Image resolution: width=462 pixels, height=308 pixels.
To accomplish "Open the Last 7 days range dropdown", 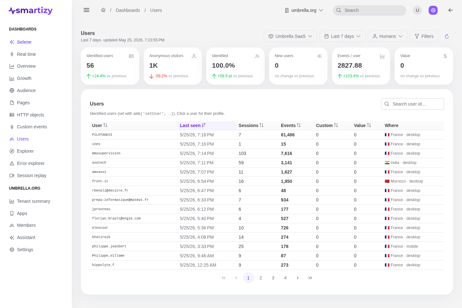I will pos(342,36).
